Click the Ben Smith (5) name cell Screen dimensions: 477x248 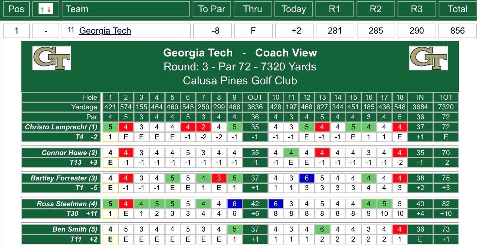(x=62, y=229)
